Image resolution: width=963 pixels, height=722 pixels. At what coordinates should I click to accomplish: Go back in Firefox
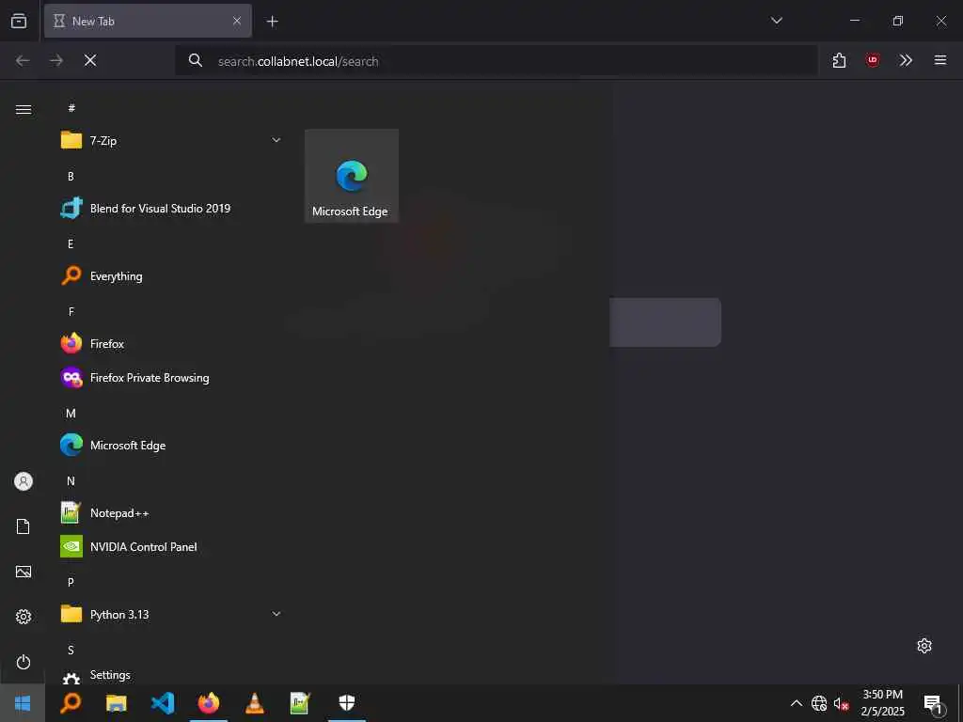coord(23,60)
